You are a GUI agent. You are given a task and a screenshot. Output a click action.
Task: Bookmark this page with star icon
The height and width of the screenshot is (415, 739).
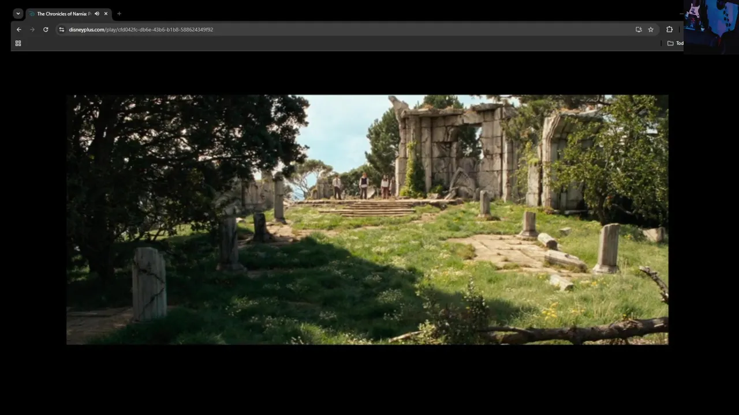click(651, 29)
